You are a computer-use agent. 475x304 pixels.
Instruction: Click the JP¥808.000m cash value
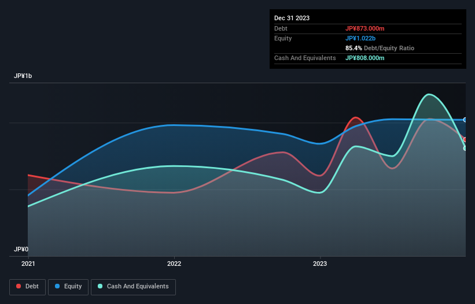coord(364,58)
